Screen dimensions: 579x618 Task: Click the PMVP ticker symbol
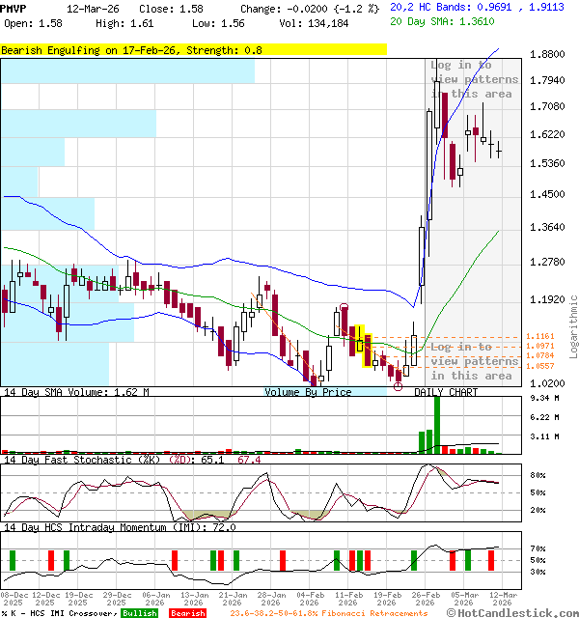coord(14,8)
